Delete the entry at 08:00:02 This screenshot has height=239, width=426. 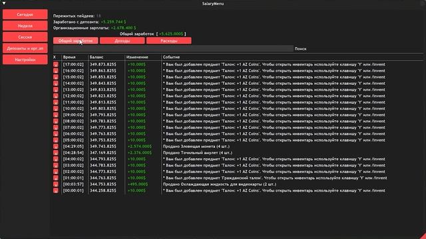(x=56, y=121)
